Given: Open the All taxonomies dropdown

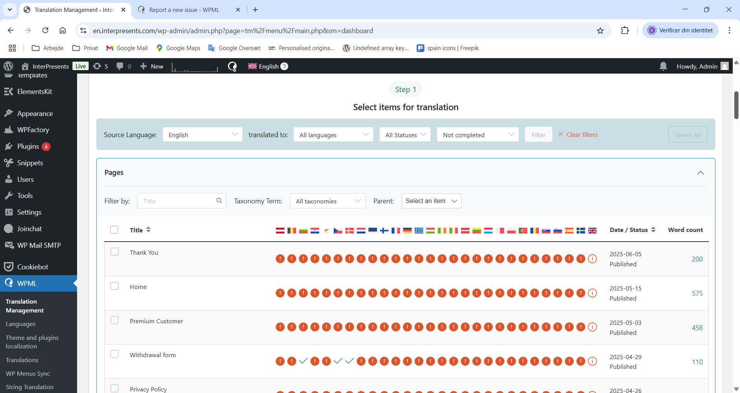Looking at the screenshot, I should pyautogui.click(x=328, y=201).
